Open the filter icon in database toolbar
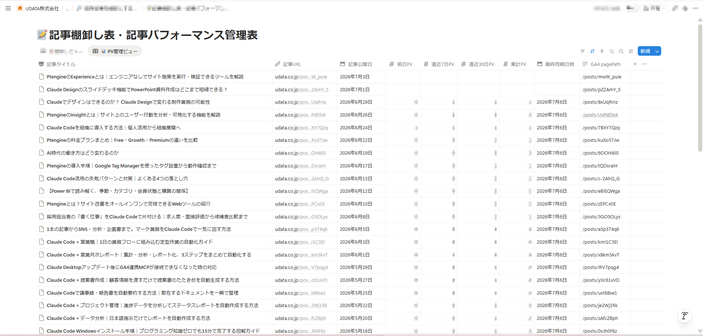Viewport: 703px width, 336px height. click(582, 51)
